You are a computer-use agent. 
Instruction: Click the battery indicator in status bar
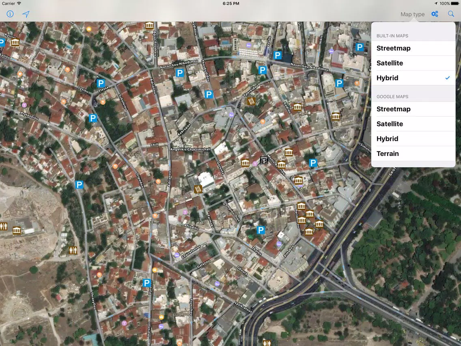[x=455, y=4]
